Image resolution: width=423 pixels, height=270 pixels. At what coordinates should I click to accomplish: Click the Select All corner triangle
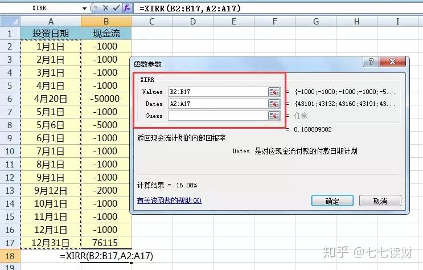pos(10,21)
